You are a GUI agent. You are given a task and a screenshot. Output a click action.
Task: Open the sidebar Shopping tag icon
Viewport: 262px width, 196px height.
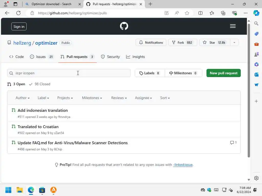(256, 34)
